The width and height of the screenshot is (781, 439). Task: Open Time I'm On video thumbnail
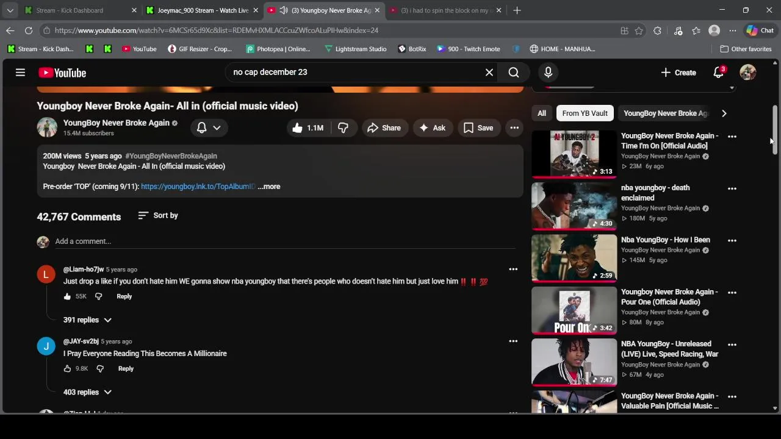(x=574, y=154)
